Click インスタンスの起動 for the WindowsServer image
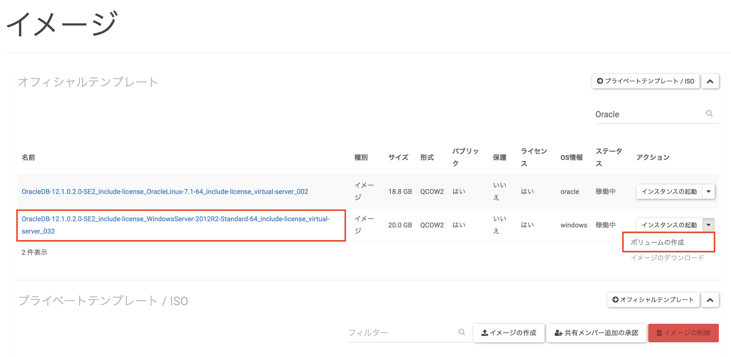The height and width of the screenshot is (357, 731). pos(669,225)
